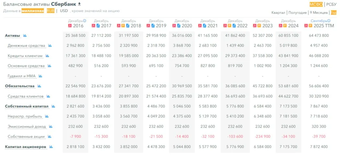Open the red PDF report for 2016
The image size is (340, 157).
coord(70,26)
